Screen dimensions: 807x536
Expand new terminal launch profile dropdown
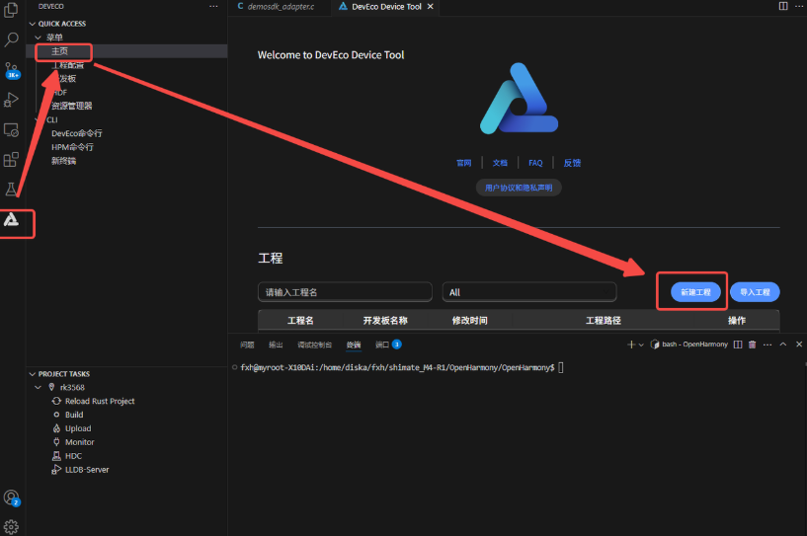[641, 345]
